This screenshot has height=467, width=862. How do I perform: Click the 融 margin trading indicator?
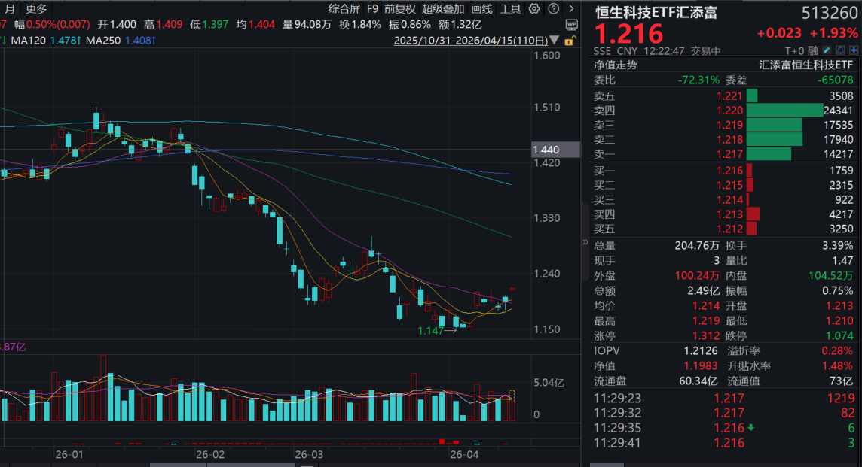tap(812, 50)
